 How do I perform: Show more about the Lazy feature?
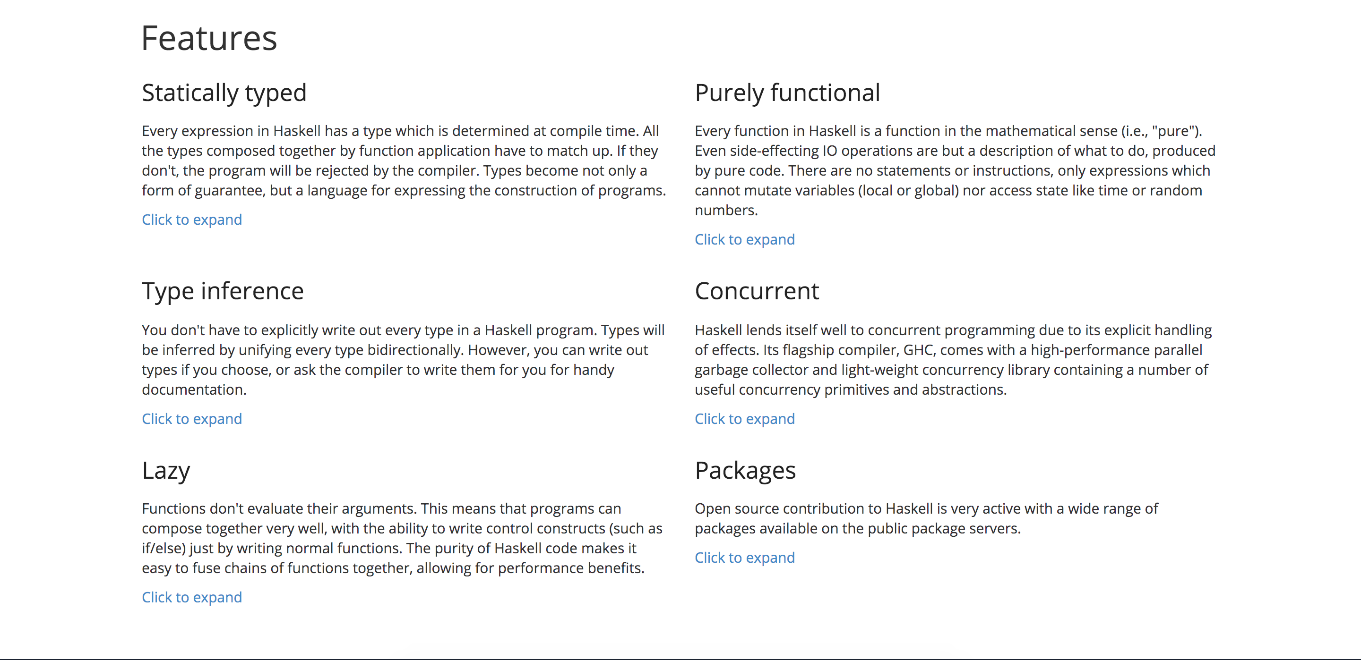pyautogui.click(x=192, y=597)
